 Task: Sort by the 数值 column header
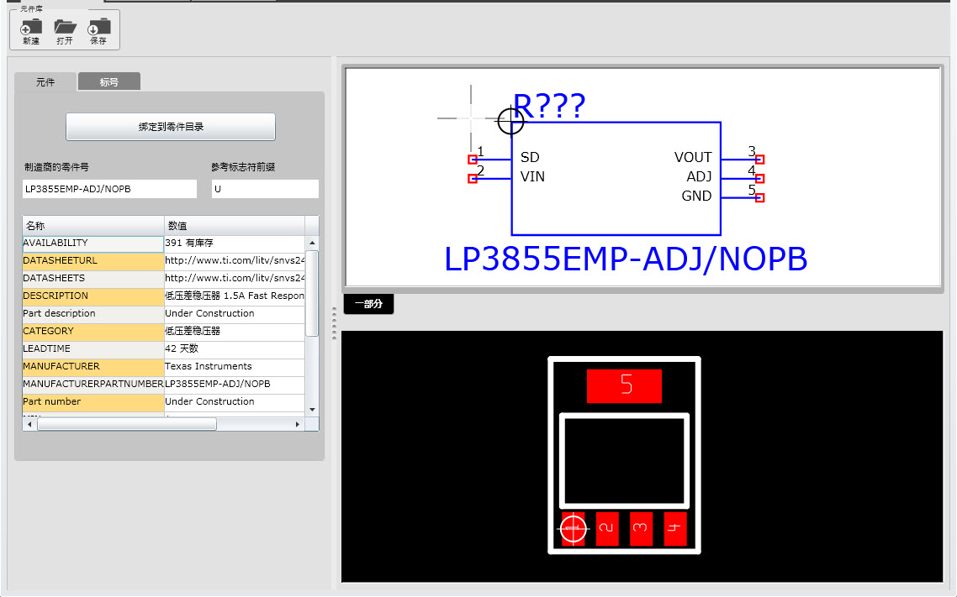(x=235, y=225)
